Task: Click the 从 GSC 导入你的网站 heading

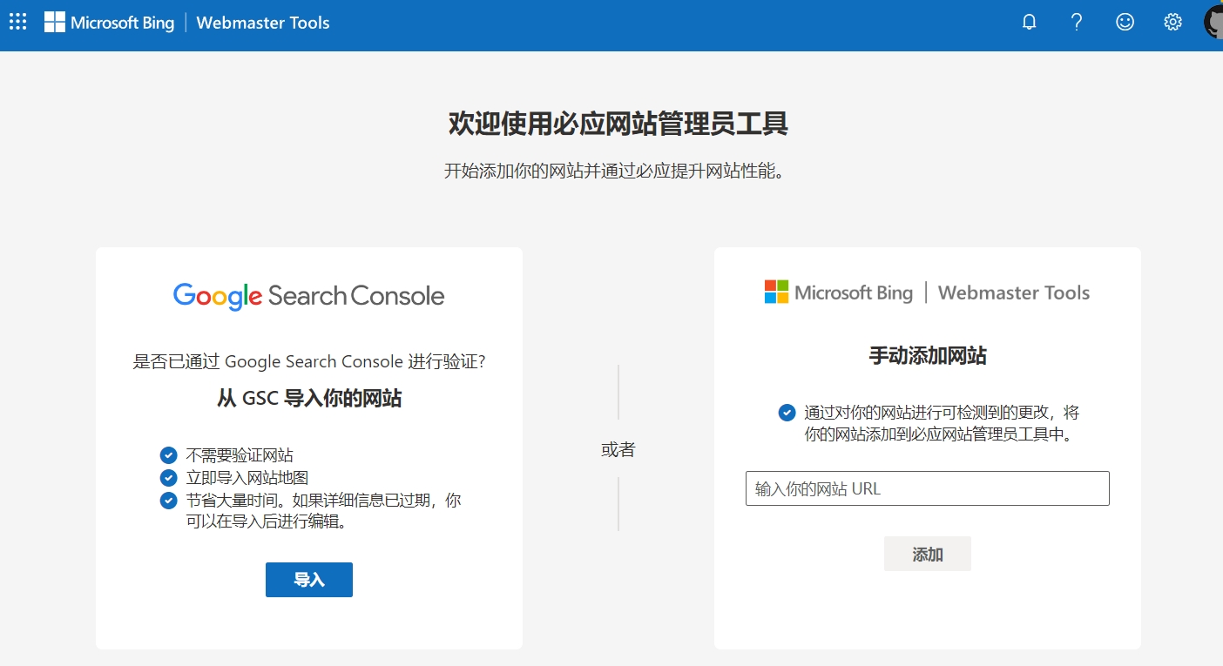Action: coord(308,399)
